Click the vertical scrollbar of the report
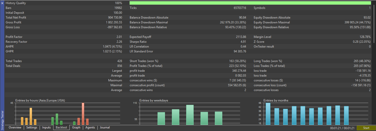The height and width of the screenshot is (131, 376). tap(374, 23)
